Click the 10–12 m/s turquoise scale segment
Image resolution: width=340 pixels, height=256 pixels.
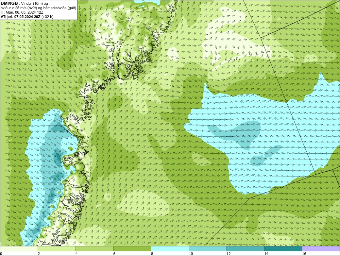[x=208, y=249]
